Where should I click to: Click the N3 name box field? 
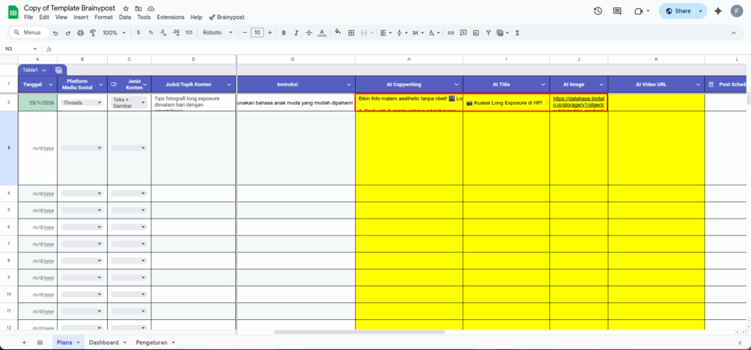18,49
